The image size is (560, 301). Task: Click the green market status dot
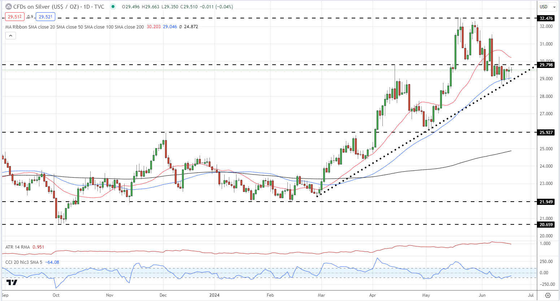[113, 7]
